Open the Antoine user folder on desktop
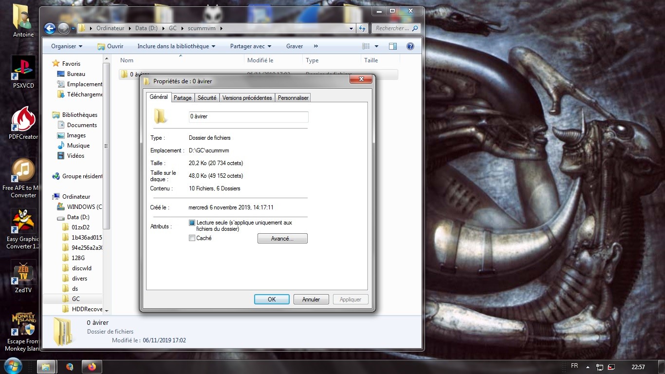 [x=23, y=21]
